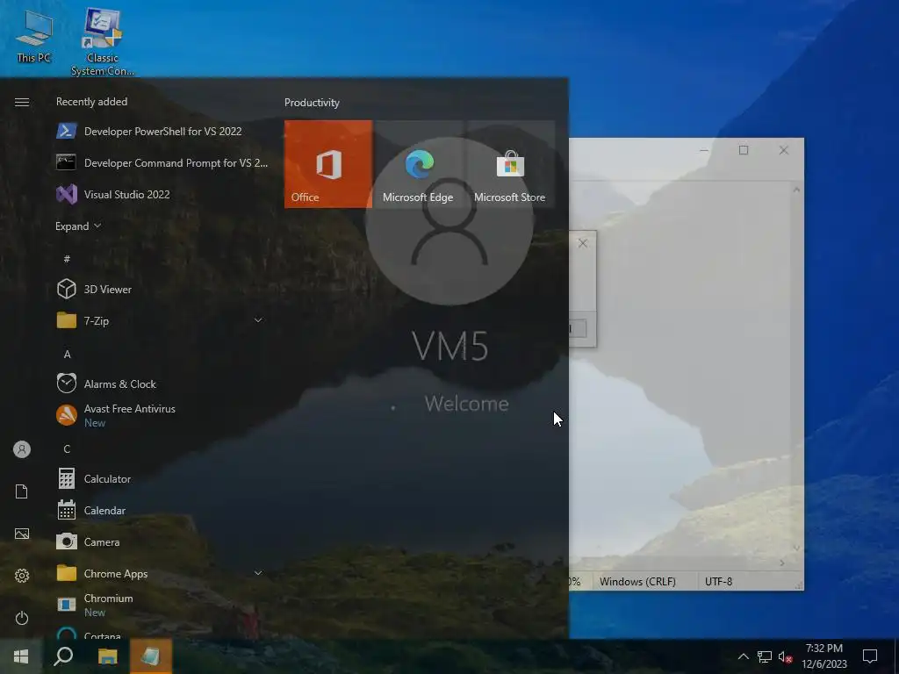Open Settings gear in Start sidebar
This screenshot has width=899, height=674.
pos(22,576)
